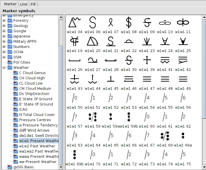Switch to the Line tab

24,4
